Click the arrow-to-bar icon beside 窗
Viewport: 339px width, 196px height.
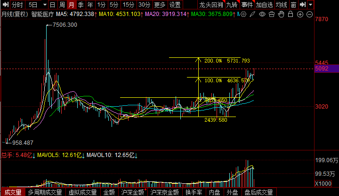pos(303,5)
